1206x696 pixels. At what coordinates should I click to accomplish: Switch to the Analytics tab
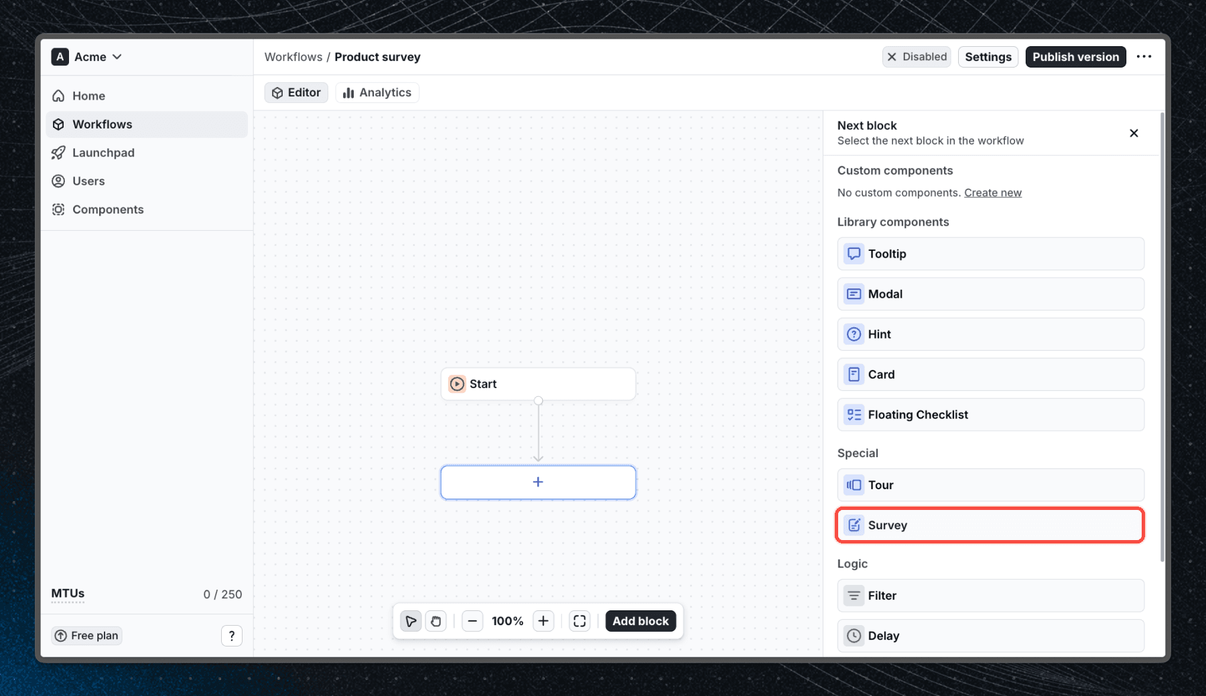[377, 92]
